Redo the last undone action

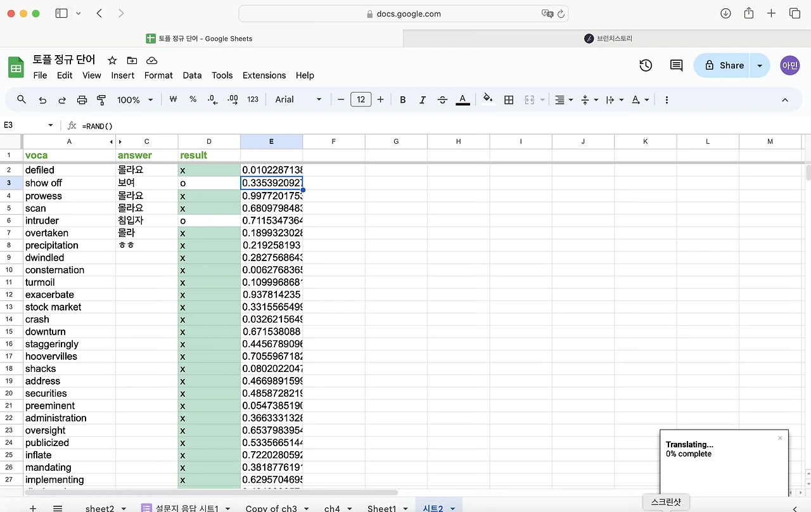point(62,99)
